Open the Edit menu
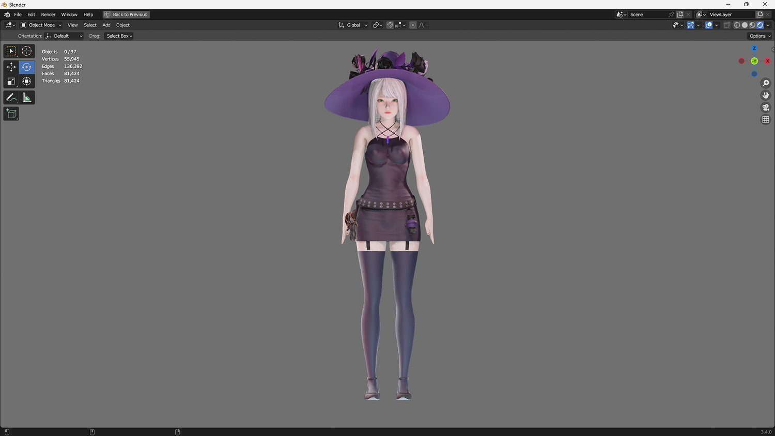 [31, 14]
